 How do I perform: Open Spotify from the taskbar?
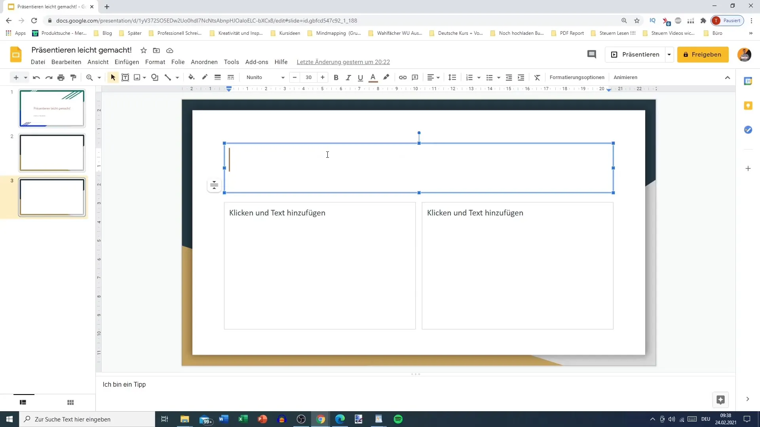(398, 419)
